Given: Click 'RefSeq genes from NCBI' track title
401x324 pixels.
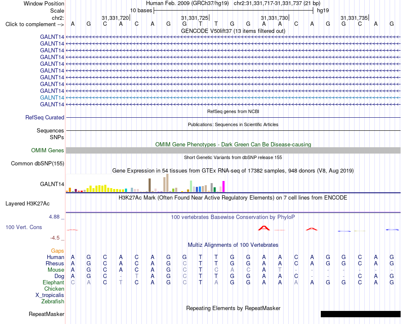Looking at the screenshot, I should point(233,111).
